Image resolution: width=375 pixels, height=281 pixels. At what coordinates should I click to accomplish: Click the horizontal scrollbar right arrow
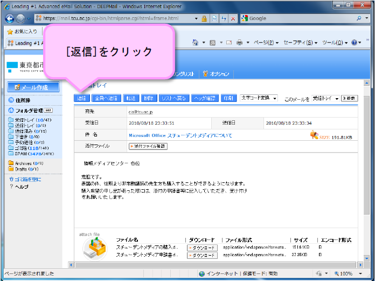tap(360, 265)
